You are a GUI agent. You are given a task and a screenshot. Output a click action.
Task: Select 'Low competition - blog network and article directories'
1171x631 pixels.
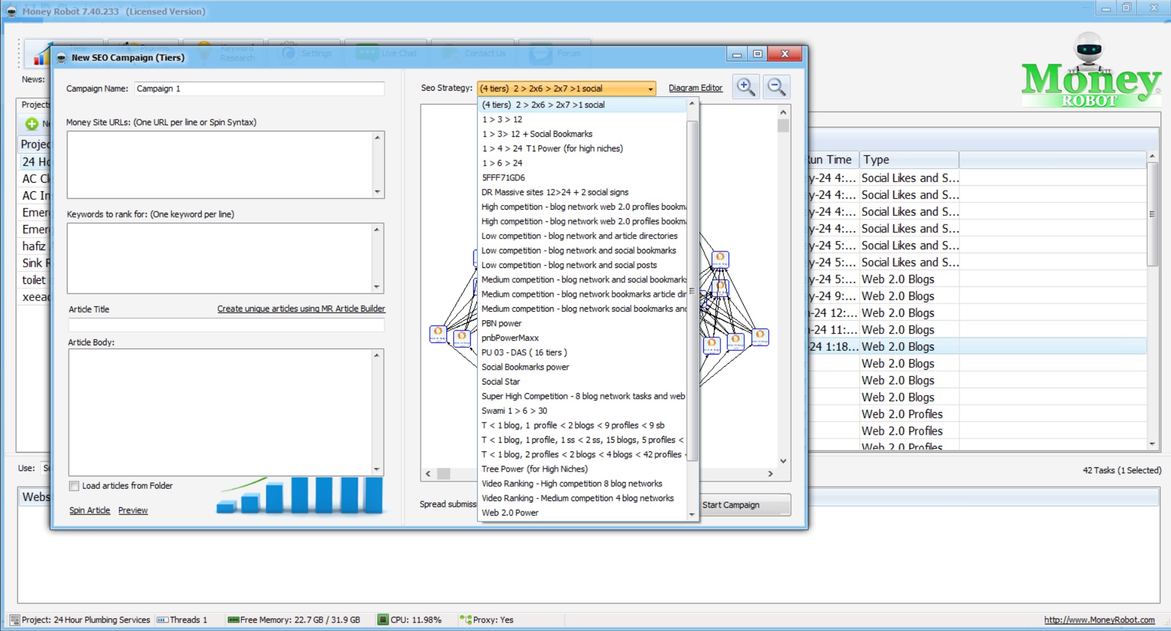[582, 236]
